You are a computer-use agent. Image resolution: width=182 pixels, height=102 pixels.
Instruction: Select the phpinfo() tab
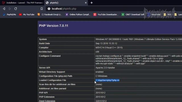coord(66,3)
